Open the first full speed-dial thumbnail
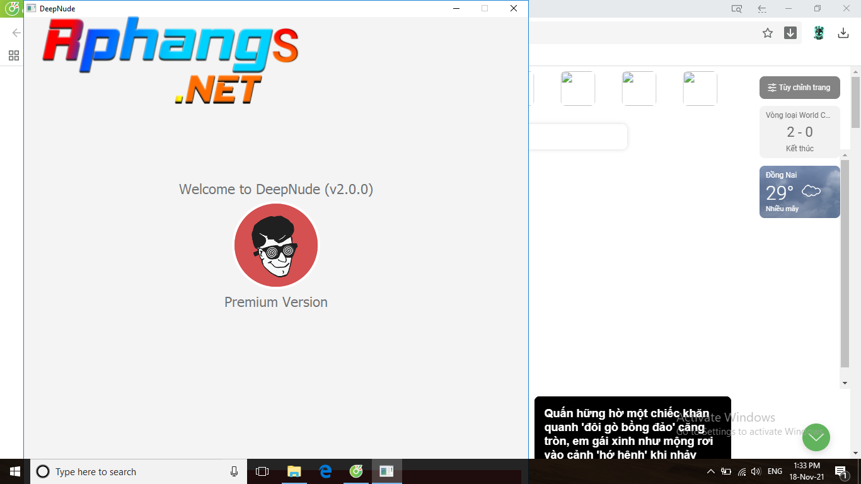Viewport: 861px width, 484px height. [x=578, y=88]
